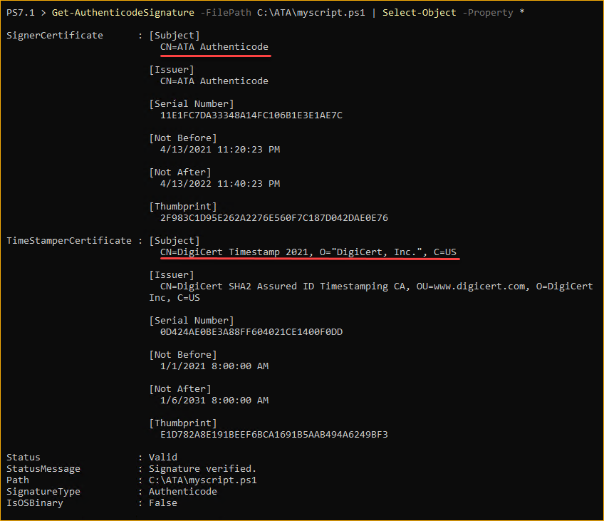This screenshot has width=604, height=521.
Task: Click the signer thumbprint starting 2F983C1D
Action: (x=274, y=218)
